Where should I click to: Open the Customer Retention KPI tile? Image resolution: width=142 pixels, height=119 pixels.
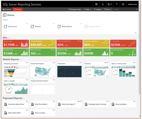(x=70, y=44)
